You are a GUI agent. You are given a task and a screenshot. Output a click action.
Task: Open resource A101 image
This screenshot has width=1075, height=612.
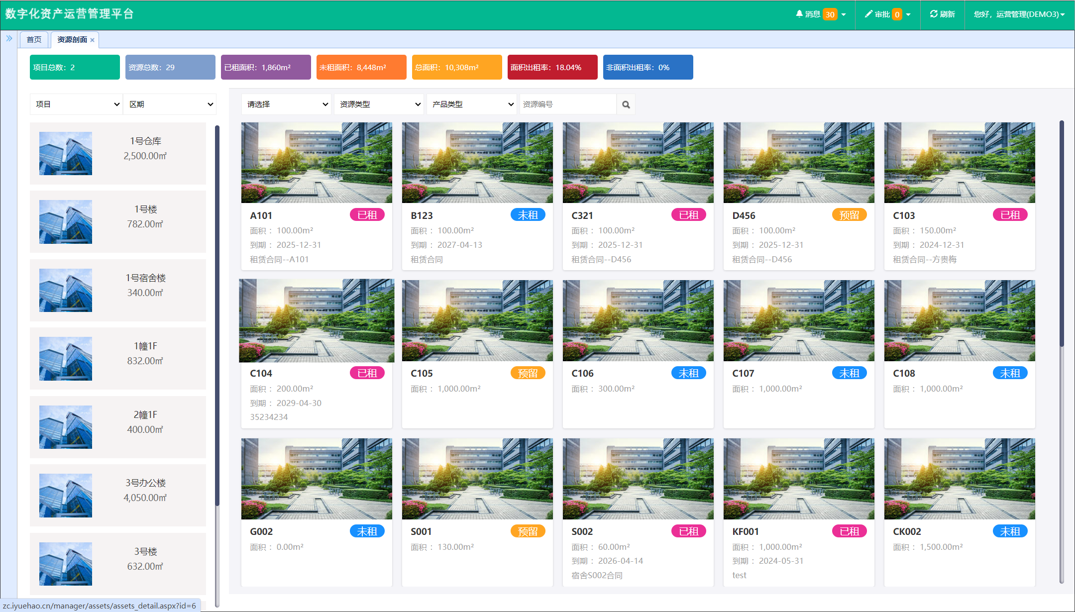[x=317, y=163]
